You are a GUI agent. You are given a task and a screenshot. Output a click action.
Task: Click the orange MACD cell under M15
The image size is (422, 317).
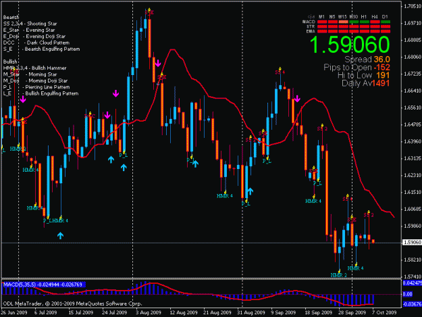click(x=343, y=22)
